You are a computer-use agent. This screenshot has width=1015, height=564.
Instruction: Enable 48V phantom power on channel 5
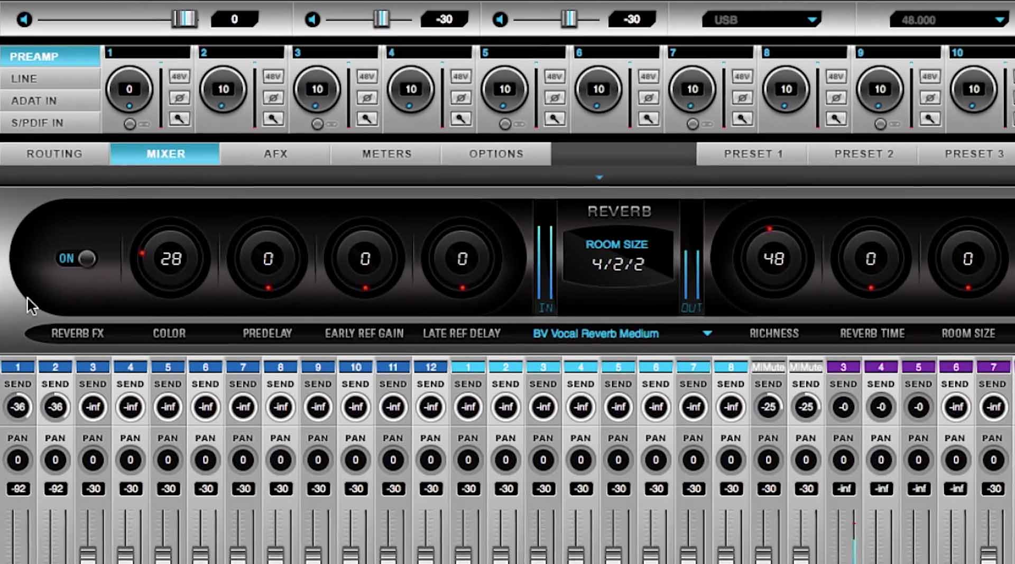554,76
